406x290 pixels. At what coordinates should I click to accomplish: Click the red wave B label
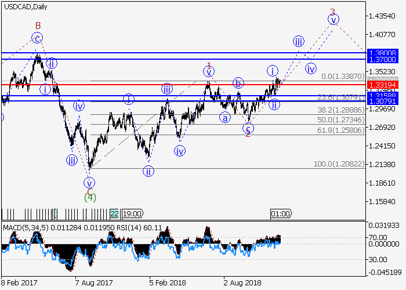tap(37, 26)
